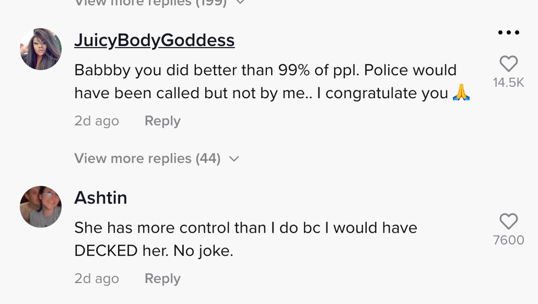
Task: Click the 2d ago timestamp under JuicyBodyGoddess
Action: click(97, 121)
